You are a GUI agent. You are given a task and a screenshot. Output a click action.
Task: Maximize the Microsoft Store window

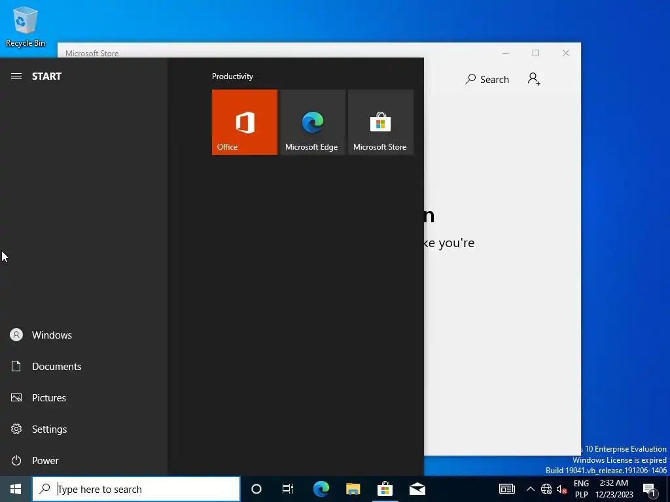[x=536, y=53]
